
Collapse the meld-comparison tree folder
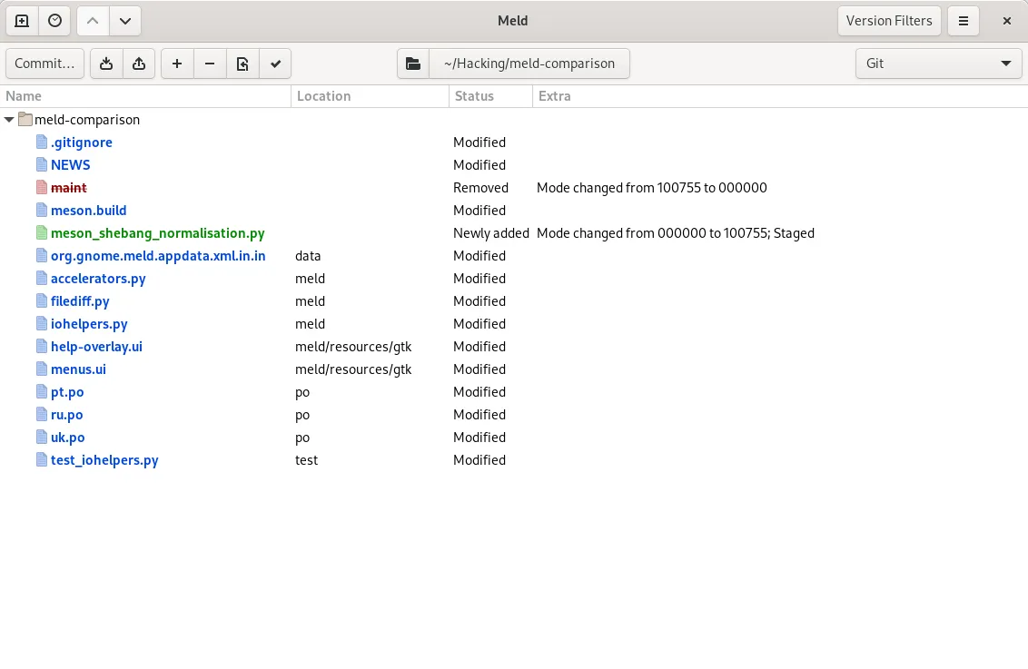point(10,120)
